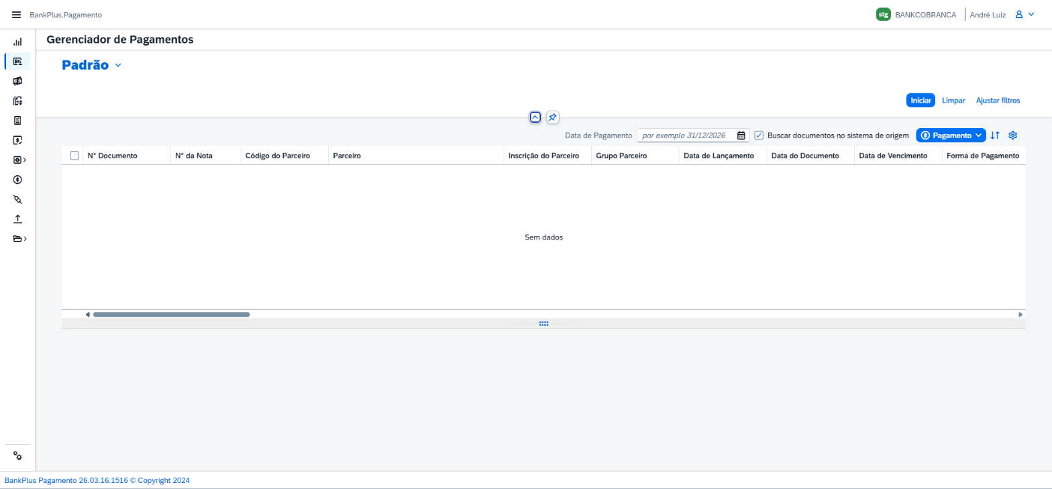Viewport: 1052px width, 489px height.
Task: Click the Iniciar button
Action: [920, 101]
